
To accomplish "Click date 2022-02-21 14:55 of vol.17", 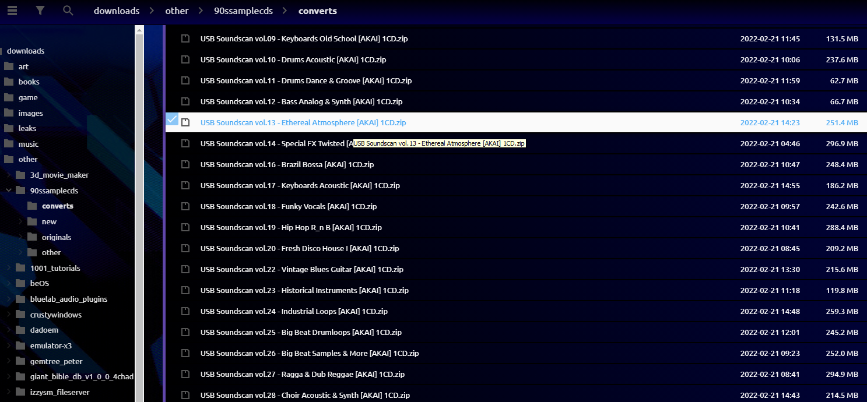I will click(770, 185).
